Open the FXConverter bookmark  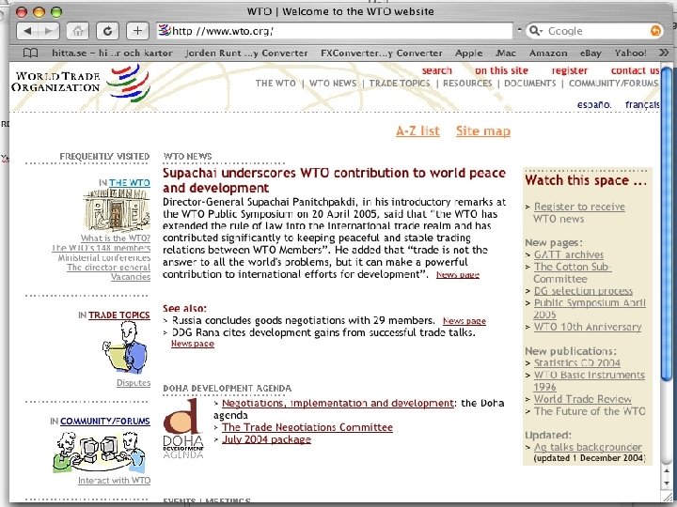click(381, 53)
